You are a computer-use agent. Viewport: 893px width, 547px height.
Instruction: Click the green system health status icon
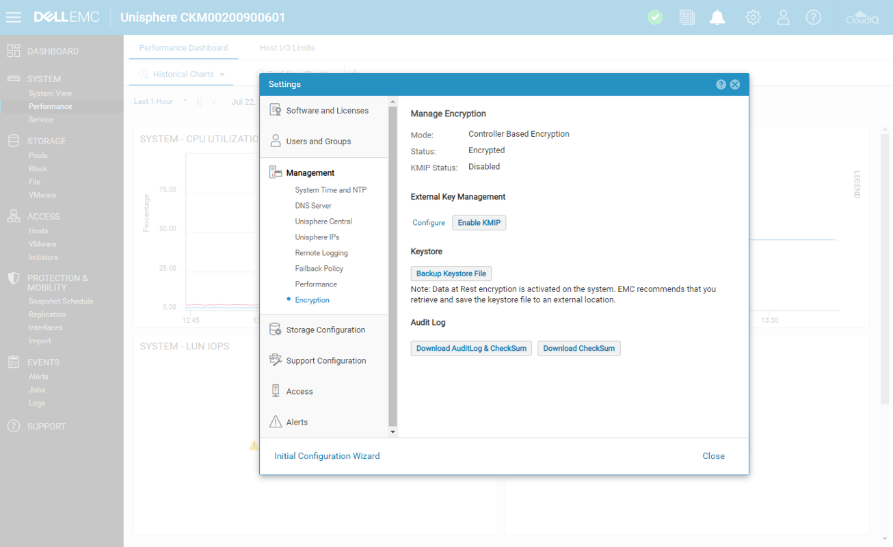655,18
